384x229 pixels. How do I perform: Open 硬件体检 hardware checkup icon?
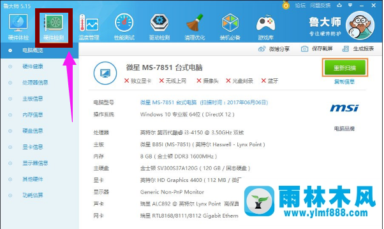pyautogui.click(x=18, y=26)
